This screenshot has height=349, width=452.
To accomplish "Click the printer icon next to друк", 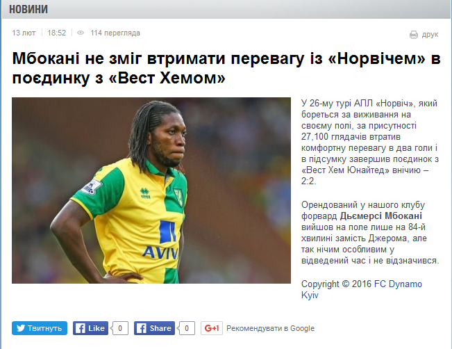I will pos(414,35).
